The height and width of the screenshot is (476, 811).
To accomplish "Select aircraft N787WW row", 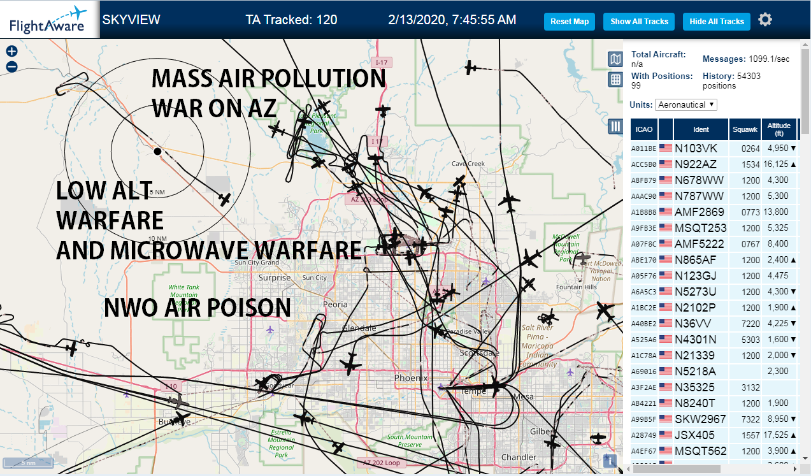I will click(x=714, y=196).
